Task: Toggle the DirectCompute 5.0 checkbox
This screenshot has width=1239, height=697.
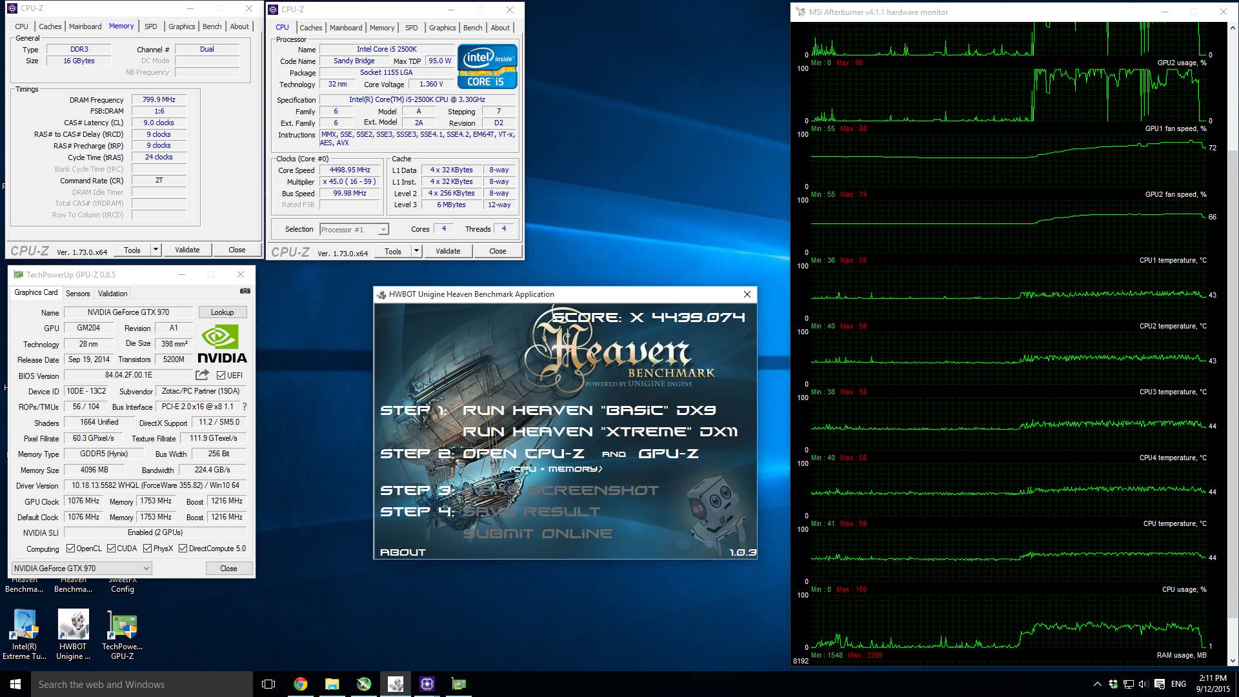Action: (183, 549)
